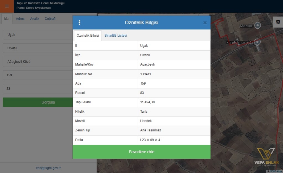Screen dimensions: 283x173
Task: Open the Bina/BB Listesi tab
Action: pyautogui.click(x=116, y=36)
